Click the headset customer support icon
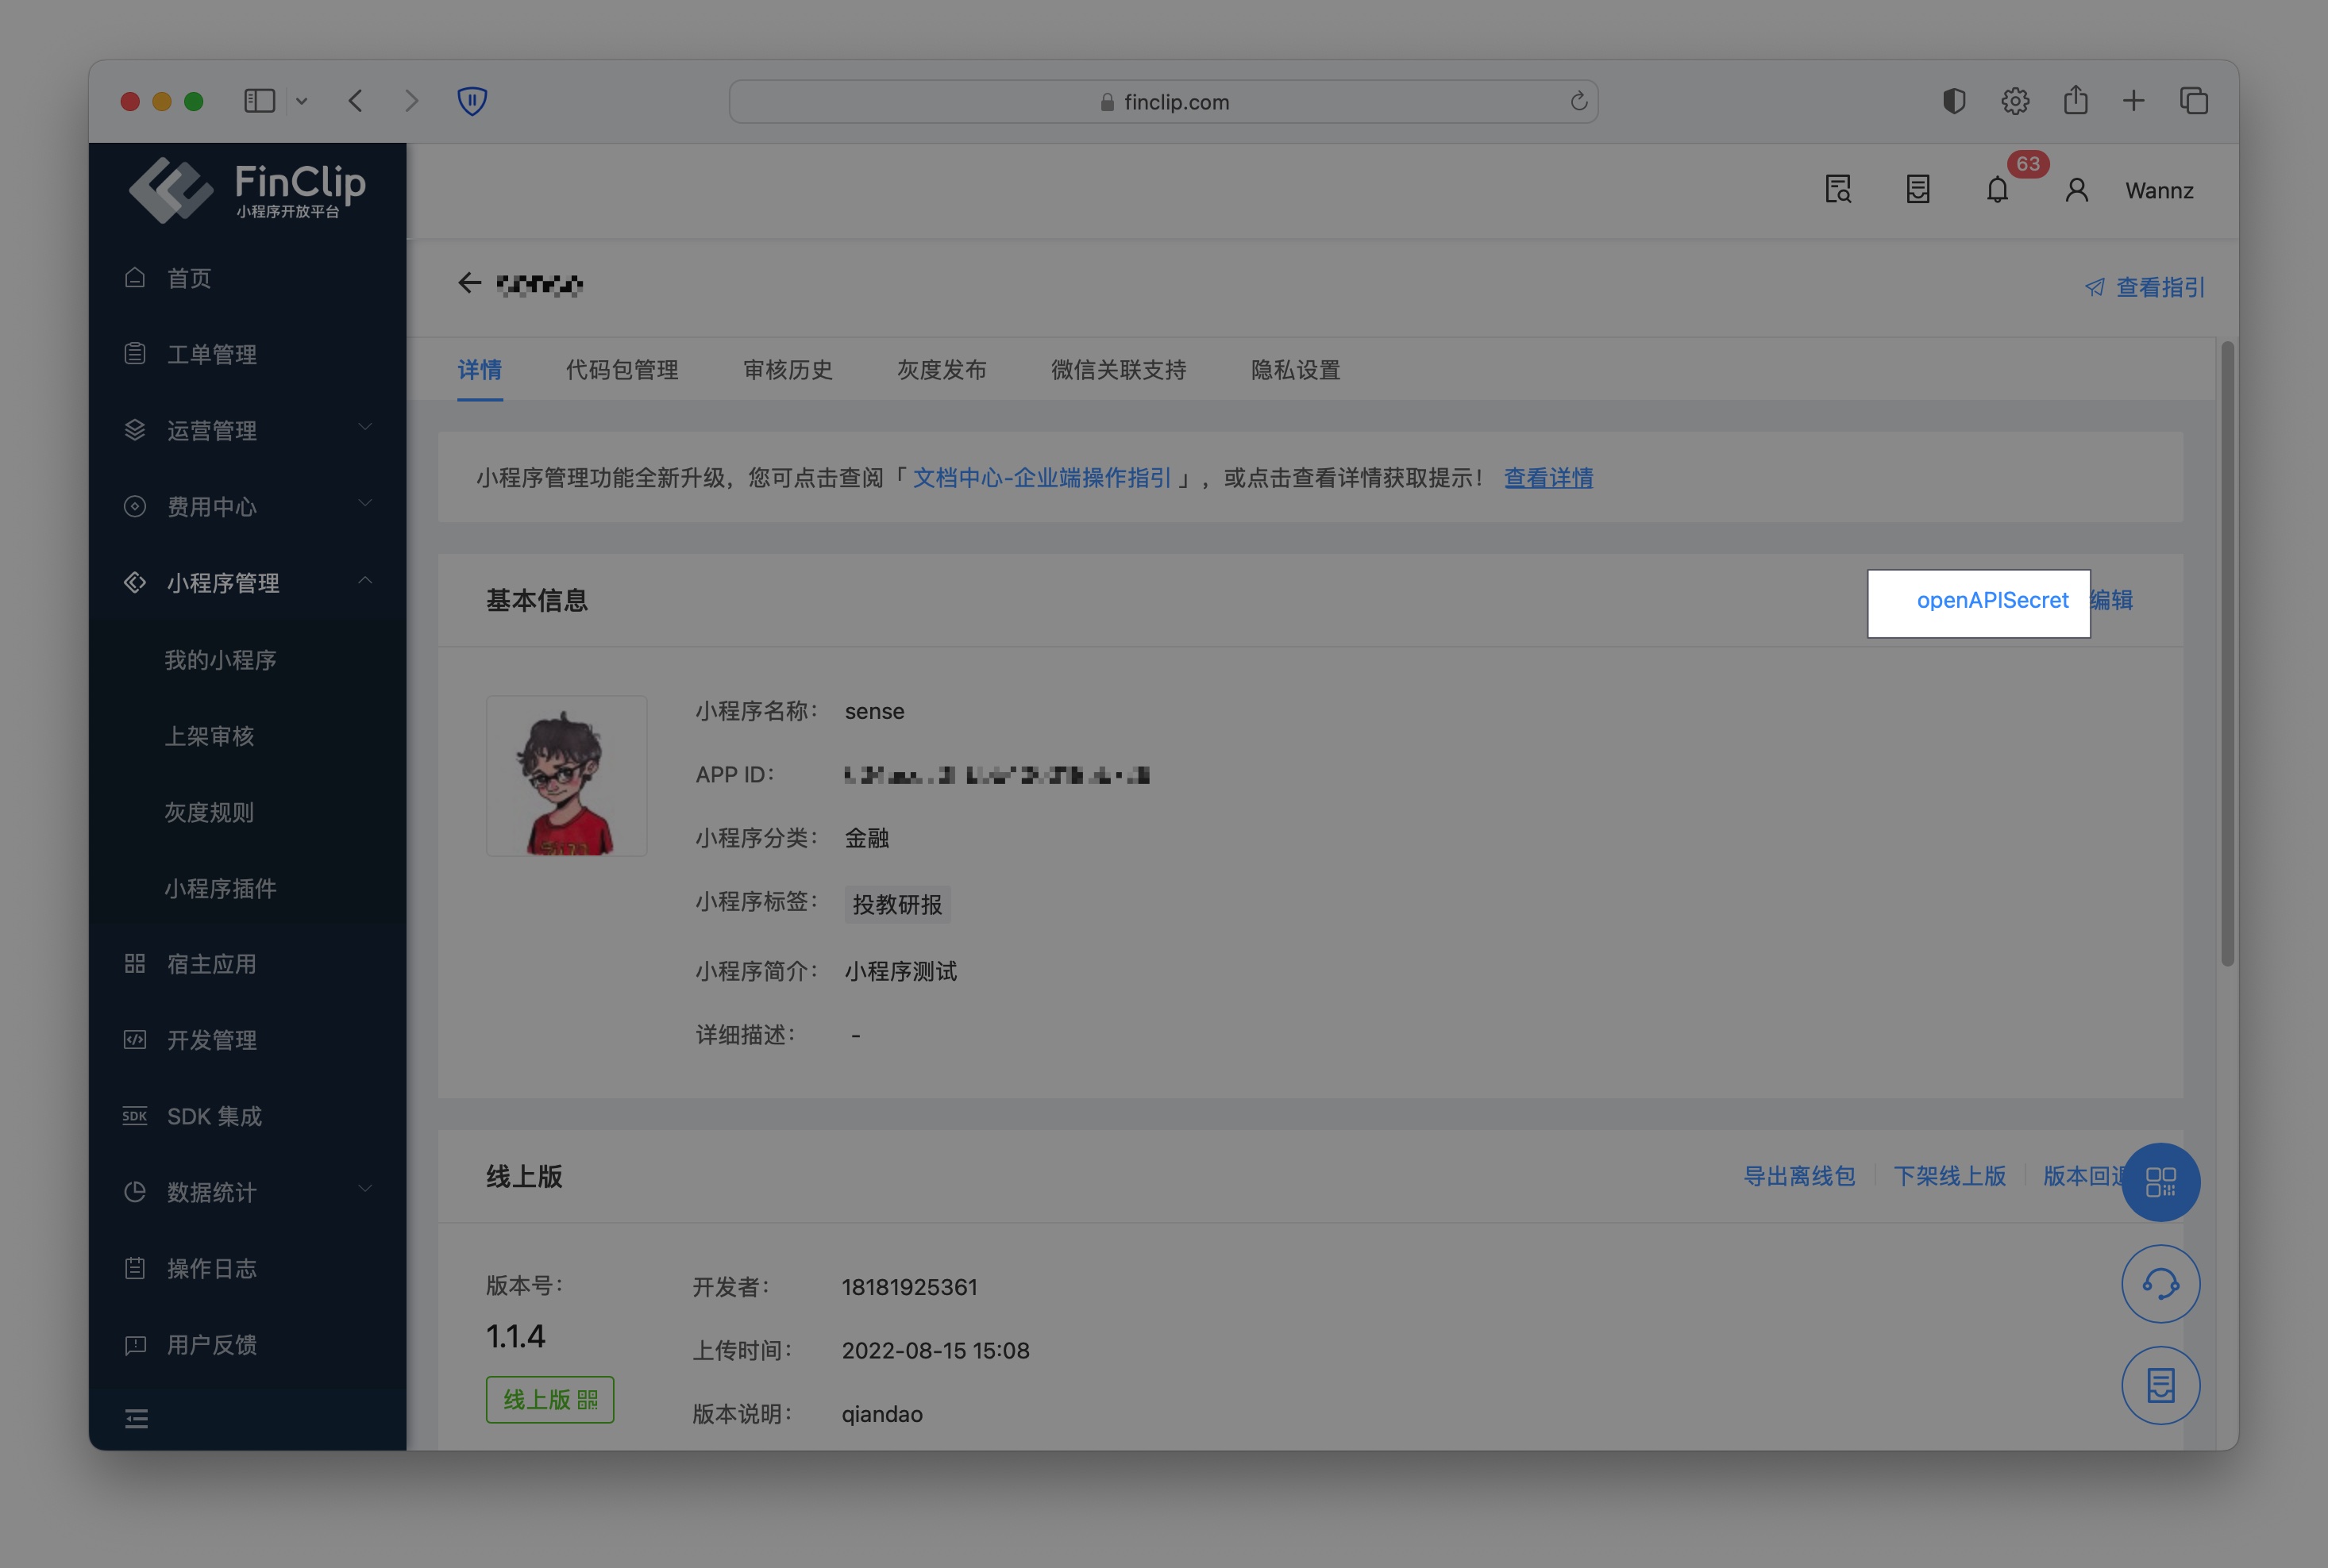 [x=2160, y=1284]
